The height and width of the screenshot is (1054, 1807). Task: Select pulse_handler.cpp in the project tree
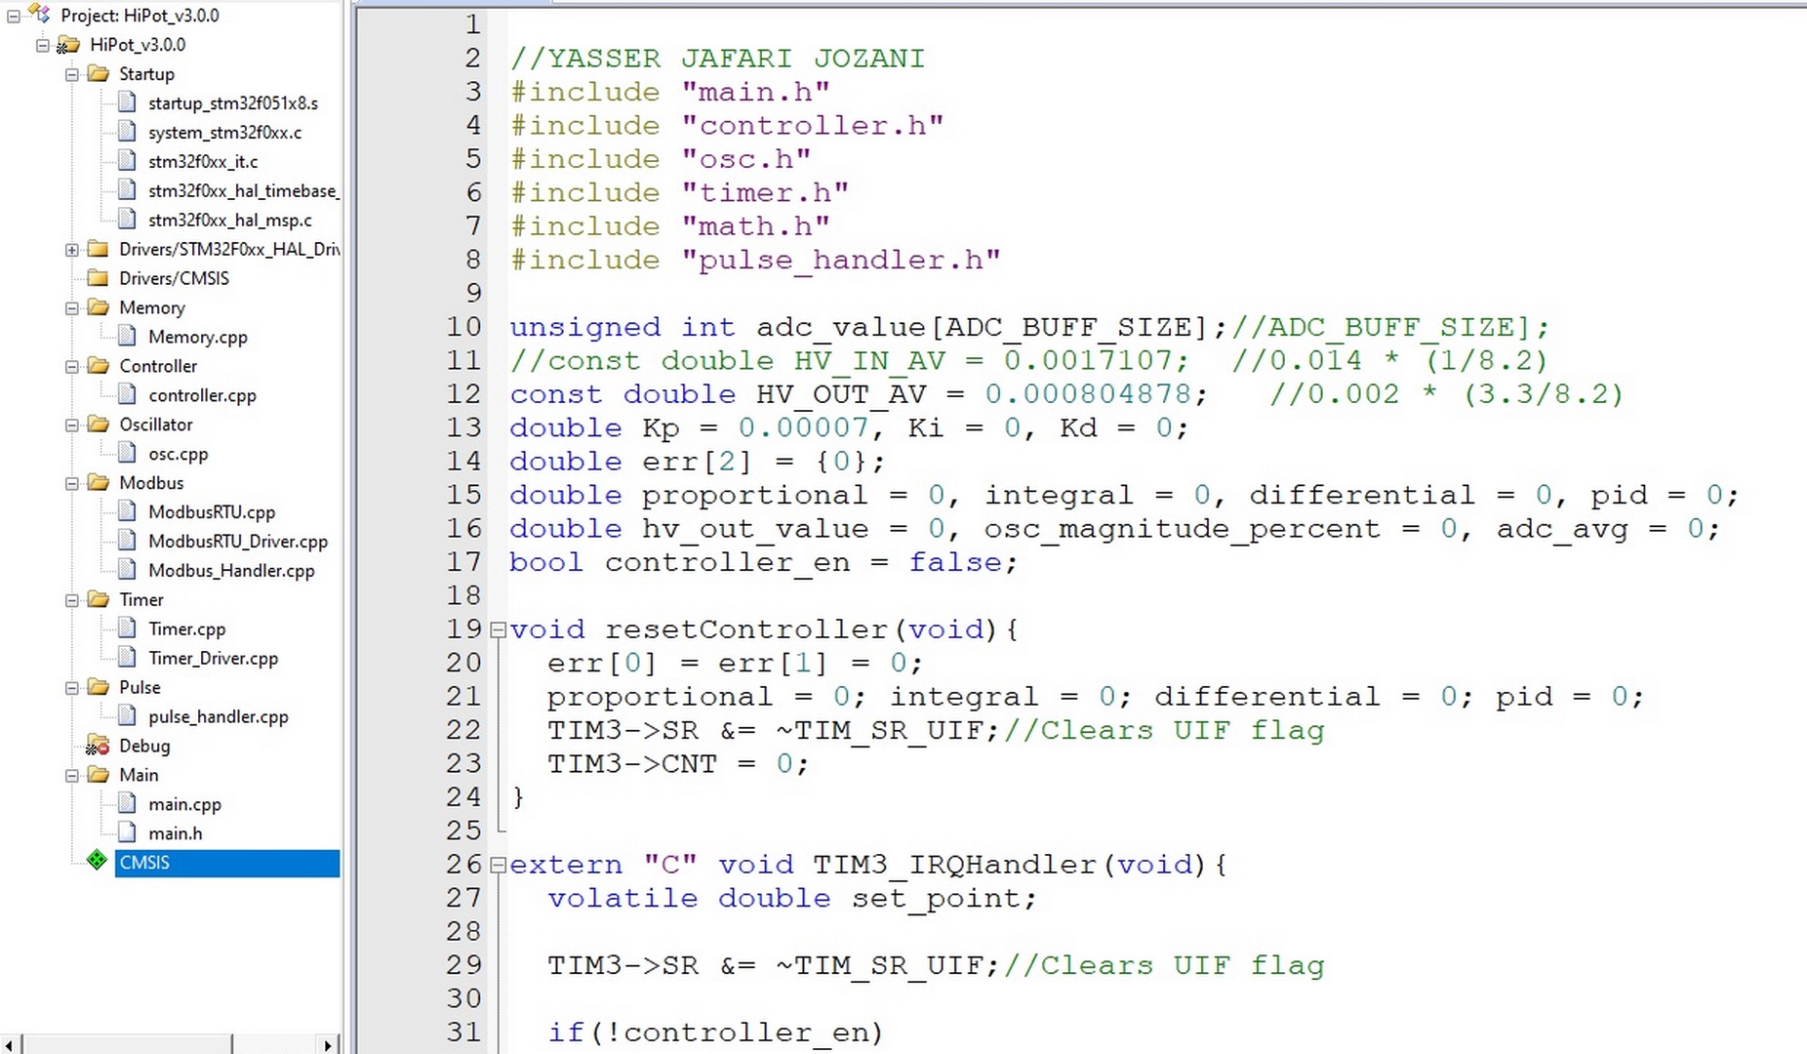click(218, 716)
